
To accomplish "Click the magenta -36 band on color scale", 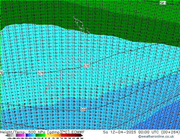I will coord(23,136).
